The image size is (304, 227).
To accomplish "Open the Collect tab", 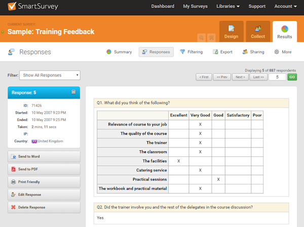I will coord(258,31).
